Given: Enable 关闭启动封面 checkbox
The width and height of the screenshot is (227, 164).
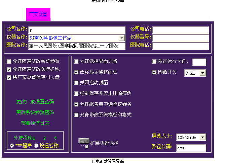Looking at the screenshot, I should coord(76,83).
